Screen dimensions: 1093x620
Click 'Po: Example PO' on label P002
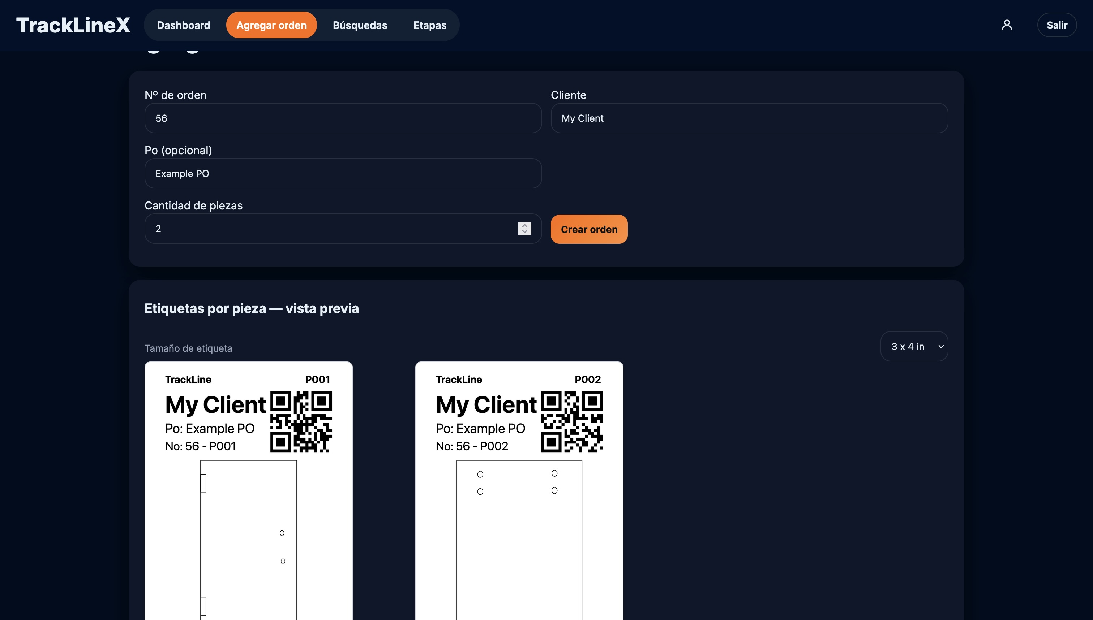pyautogui.click(x=480, y=428)
